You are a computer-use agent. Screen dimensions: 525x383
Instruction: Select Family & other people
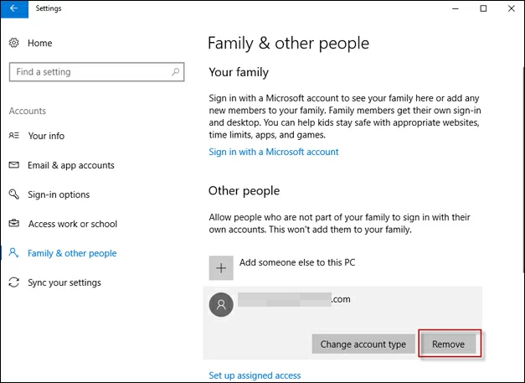(72, 253)
